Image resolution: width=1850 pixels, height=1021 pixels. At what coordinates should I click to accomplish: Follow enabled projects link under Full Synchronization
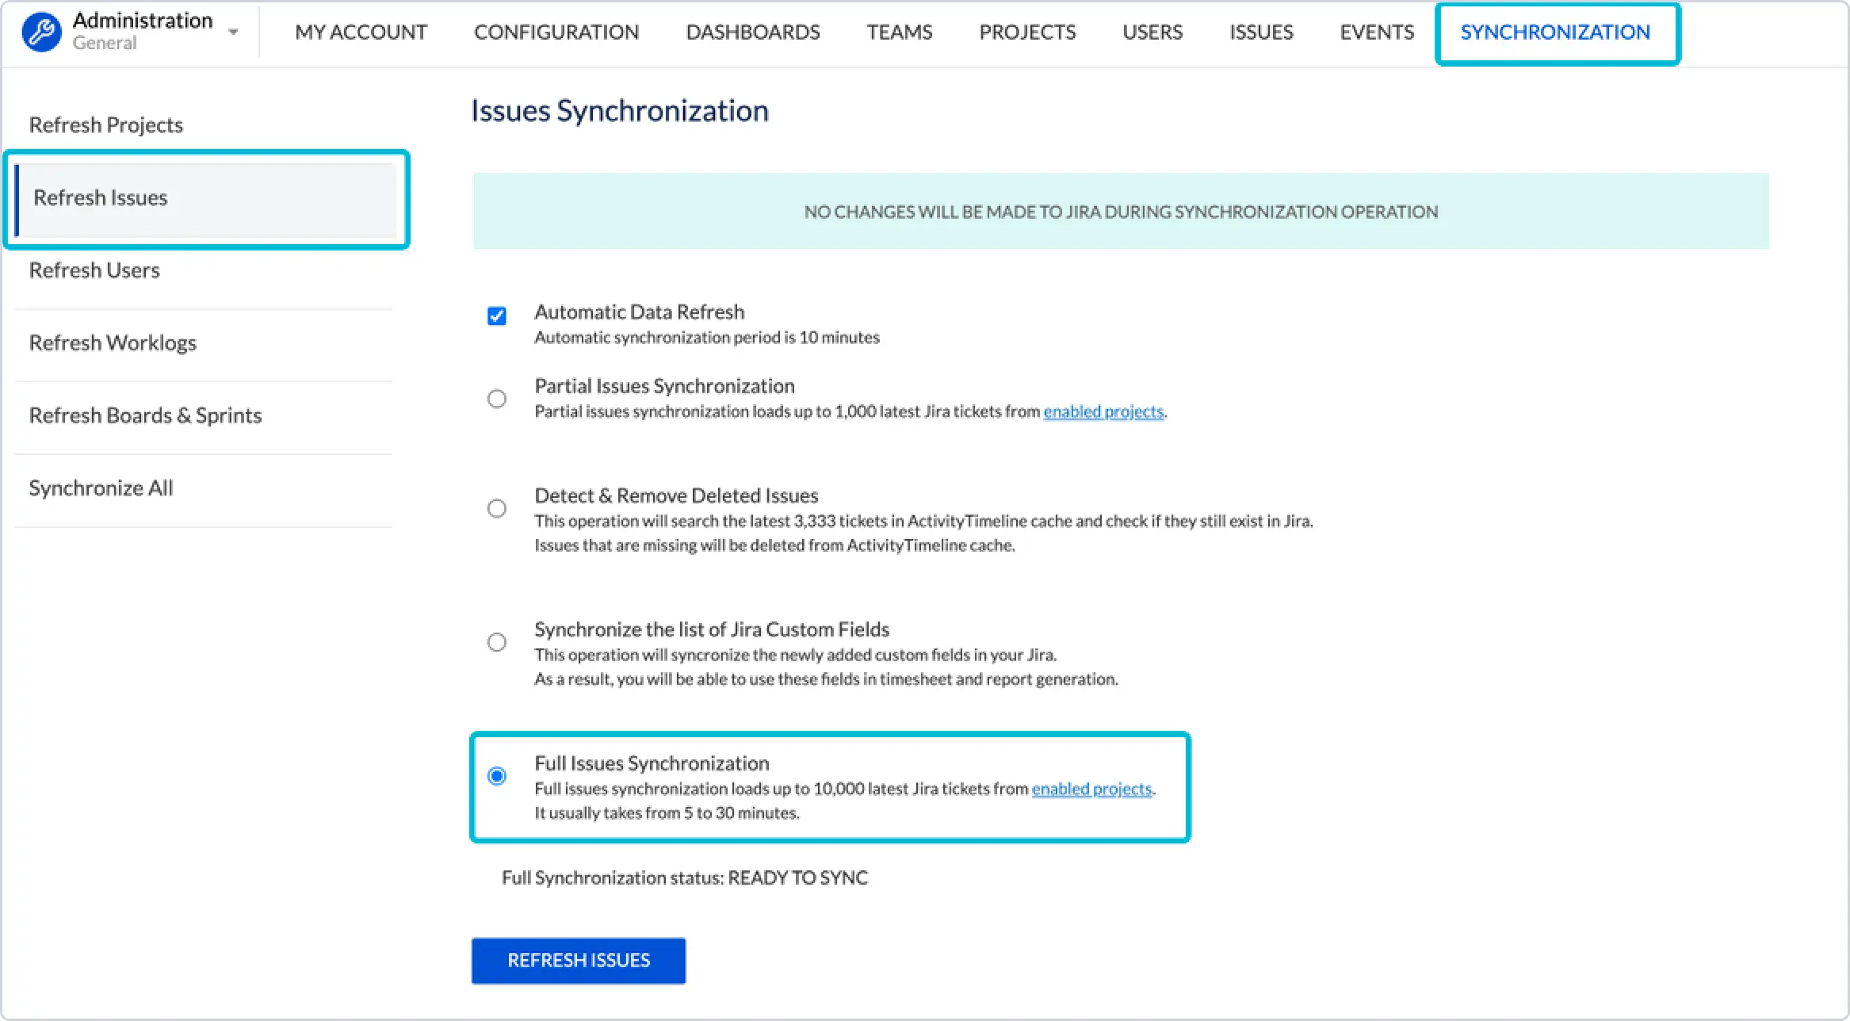click(x=1091, y=789)
